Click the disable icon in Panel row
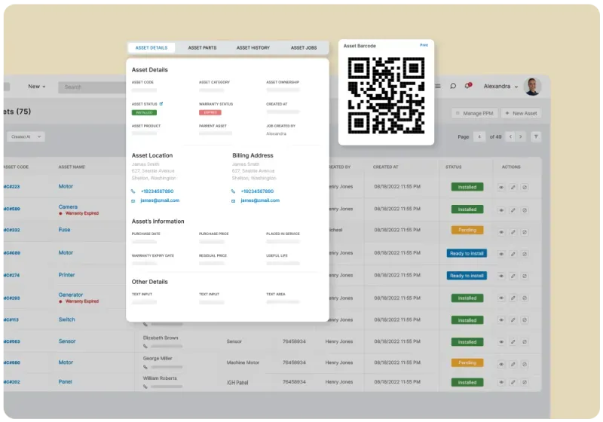 pos(524,382)
